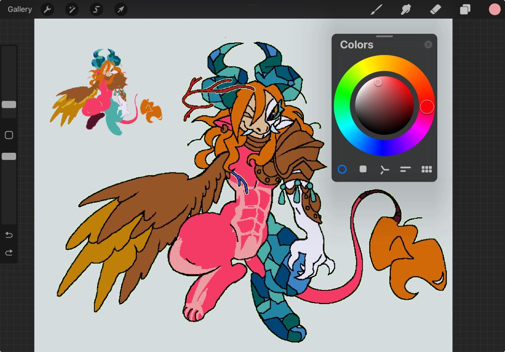This screenshot has width=505, height=352.
Task: Tap the active pink color chip
Action: click(494, 10)
